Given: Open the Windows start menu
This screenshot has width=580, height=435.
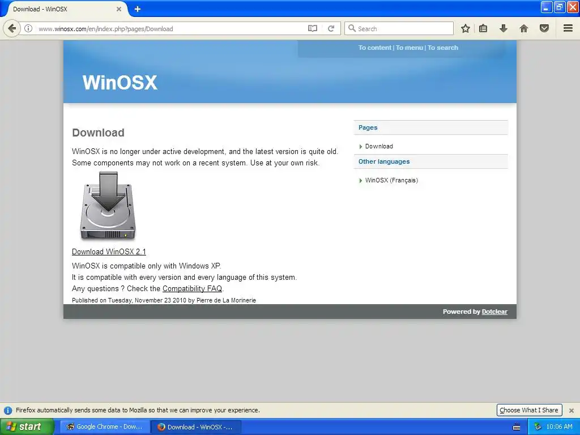Looking at the screenshot, I should click(x=26, y=427).
